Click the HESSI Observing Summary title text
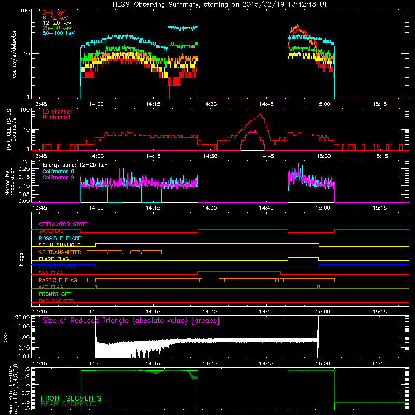This screenshot has width=415, height=415. pyautogui.click(x=219, y=5)
